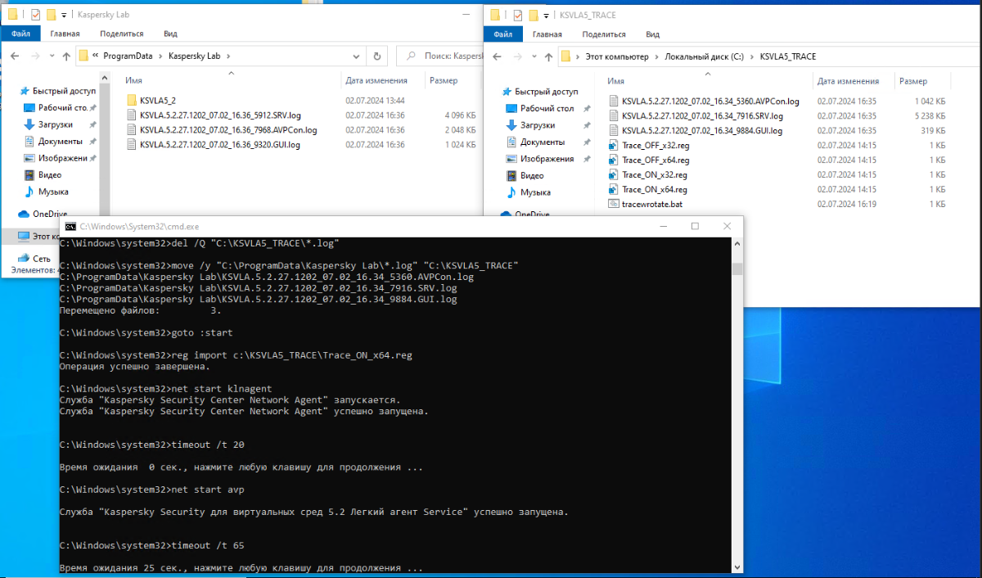Select the tracewrotate.bat file icon
The image size is (982, 578).
tap(614, 204)
